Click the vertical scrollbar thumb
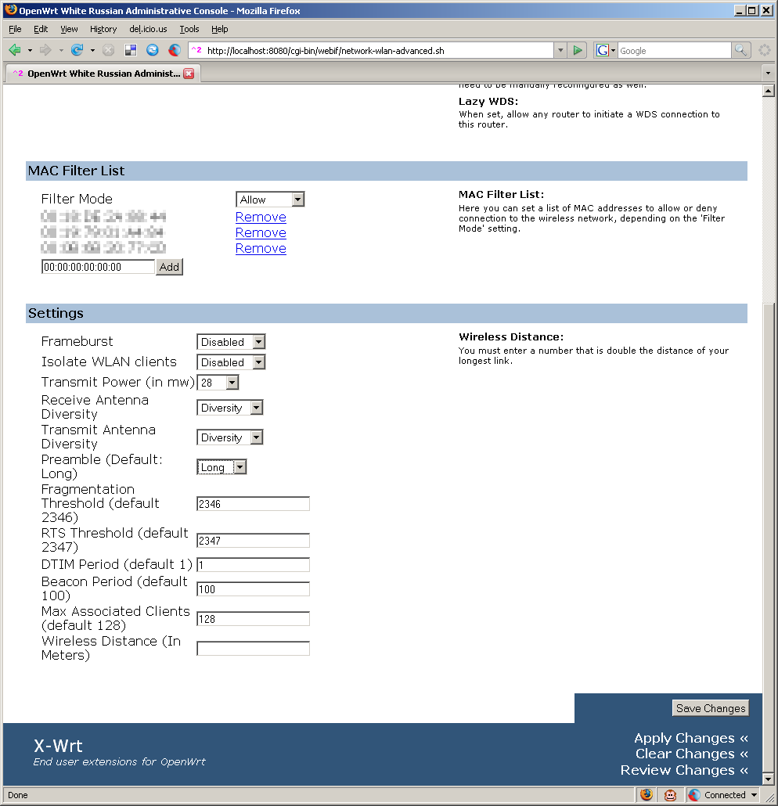Screen dimensions: 778x806 click(x=769, y=537)
